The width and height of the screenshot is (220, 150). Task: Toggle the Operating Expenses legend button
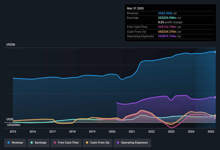click(132, 143)
